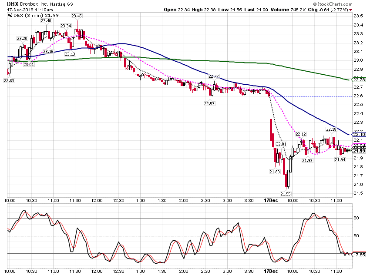
Task: Click the 23.40 price annotation
Action: coord(46,21)
